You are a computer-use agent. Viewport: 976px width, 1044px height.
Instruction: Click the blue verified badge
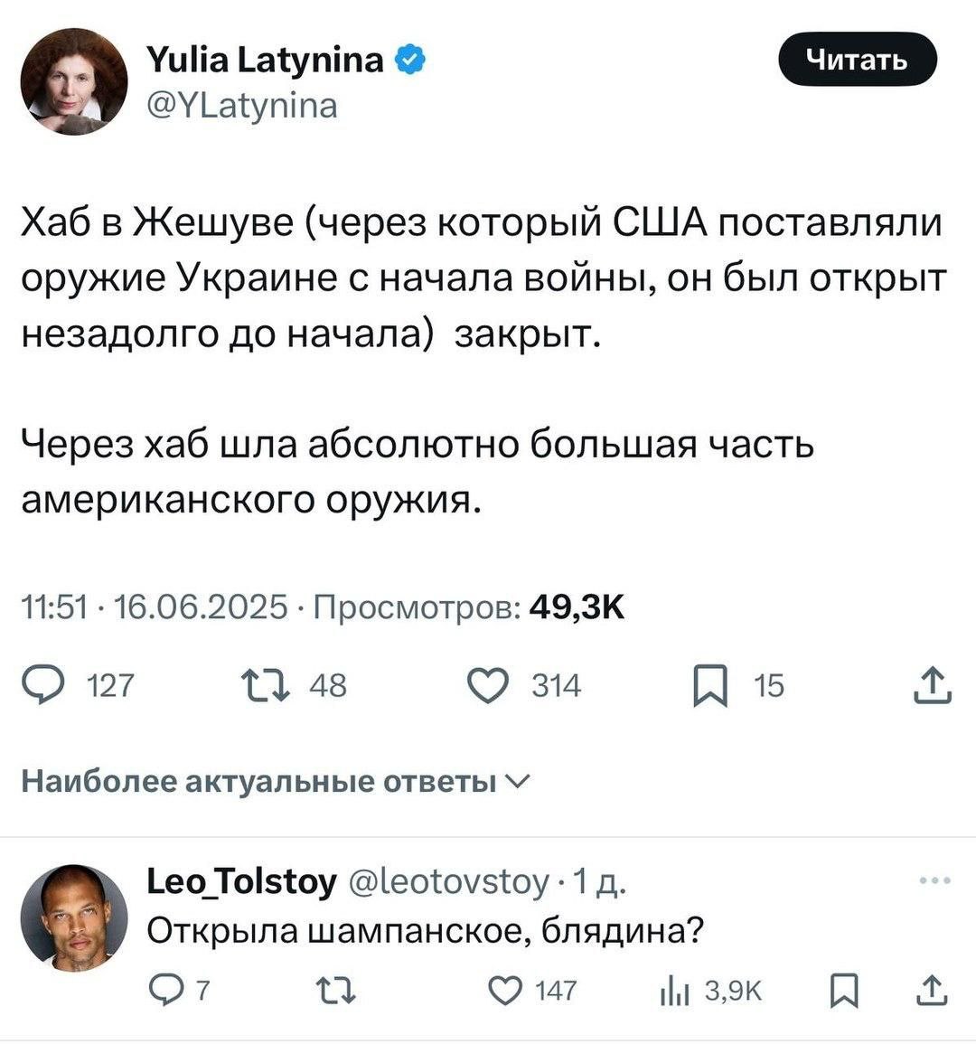point(408,61)
